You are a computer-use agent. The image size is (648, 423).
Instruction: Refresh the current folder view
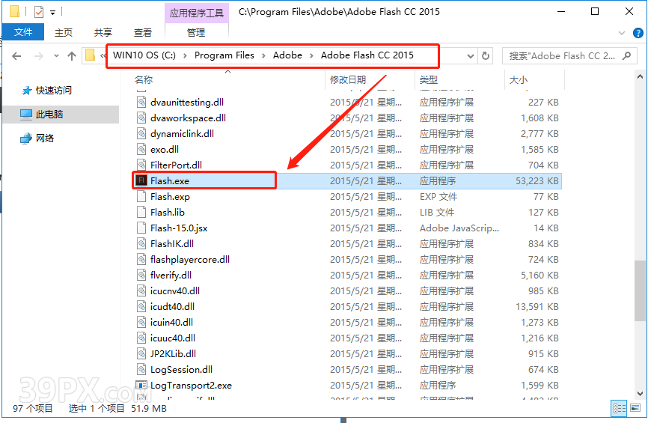pyautogui.click(x=486, y=55)
